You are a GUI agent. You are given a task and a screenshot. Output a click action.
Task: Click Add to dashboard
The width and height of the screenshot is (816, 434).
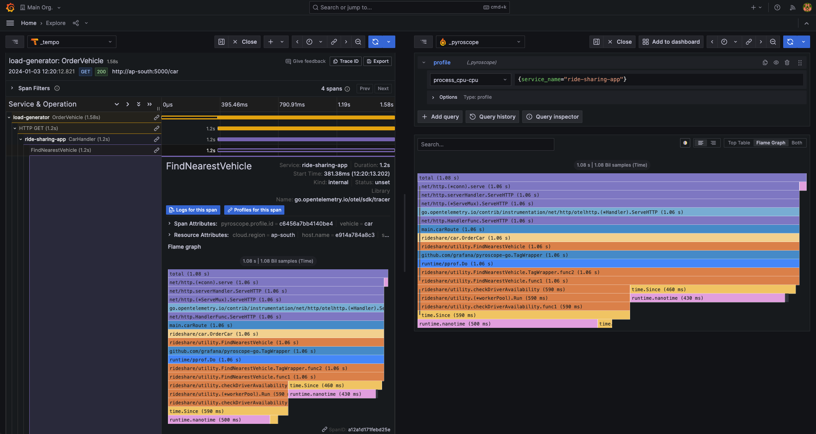tap(671, 42)
